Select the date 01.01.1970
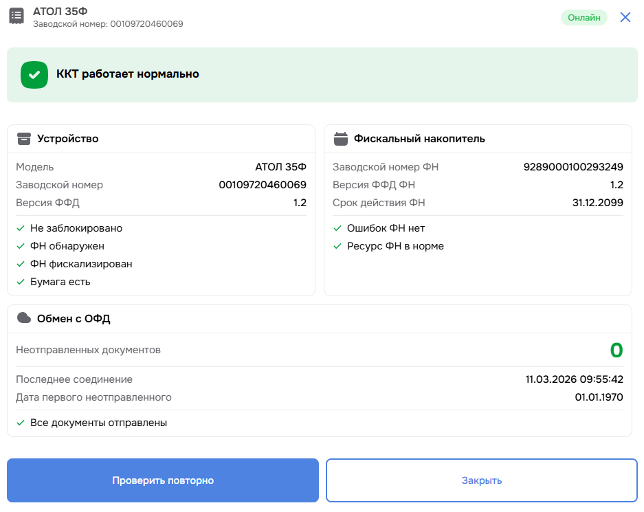This screenshot has width=644, height=512. [599, 397]
